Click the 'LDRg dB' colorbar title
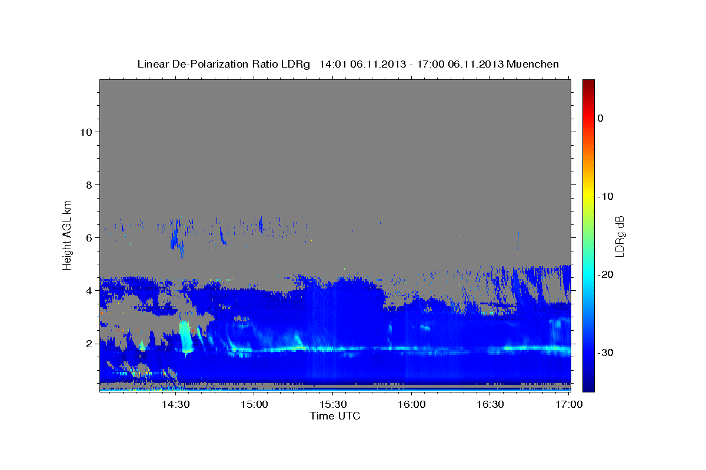The height and width of the screenshot is (470, 706). (x=620, y=236)
